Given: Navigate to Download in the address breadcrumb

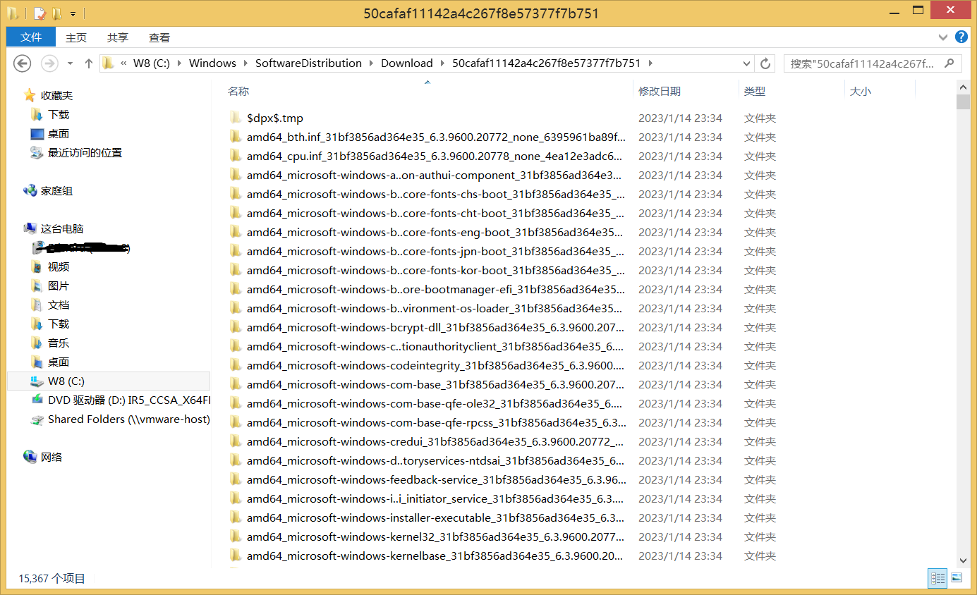Looking at the screenshot, I should tap(407, 63).
